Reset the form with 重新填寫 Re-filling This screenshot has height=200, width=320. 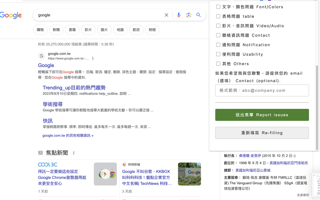click(262, 133)
